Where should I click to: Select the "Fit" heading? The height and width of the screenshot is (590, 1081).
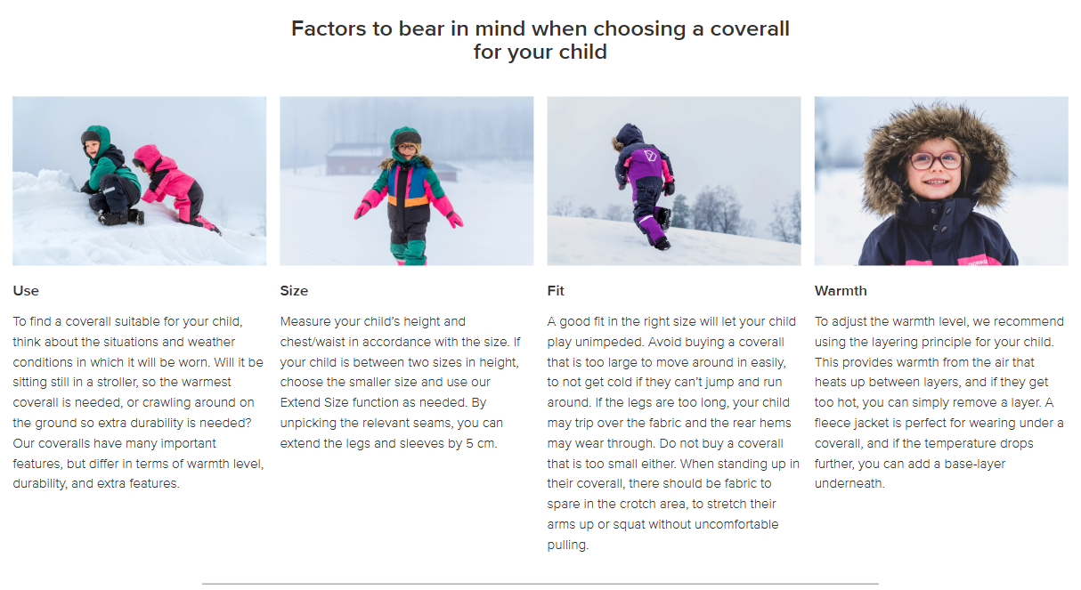[x=556, y=291]
